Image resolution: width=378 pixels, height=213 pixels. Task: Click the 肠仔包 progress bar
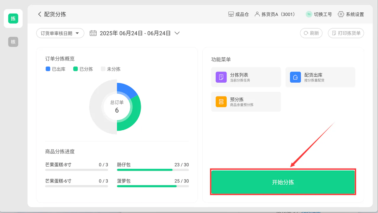click(153, 170)
